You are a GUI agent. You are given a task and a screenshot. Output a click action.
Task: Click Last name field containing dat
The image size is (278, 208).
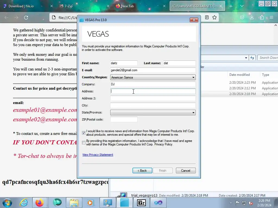[179, 63]
